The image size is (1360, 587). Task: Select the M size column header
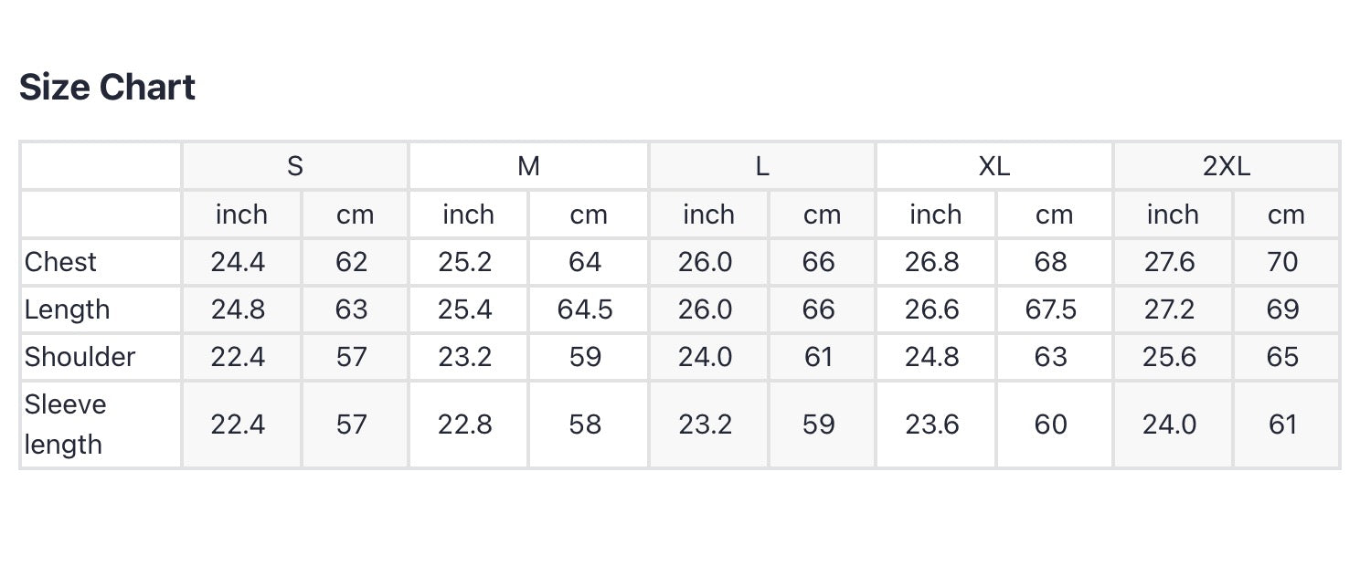(528, 166)
